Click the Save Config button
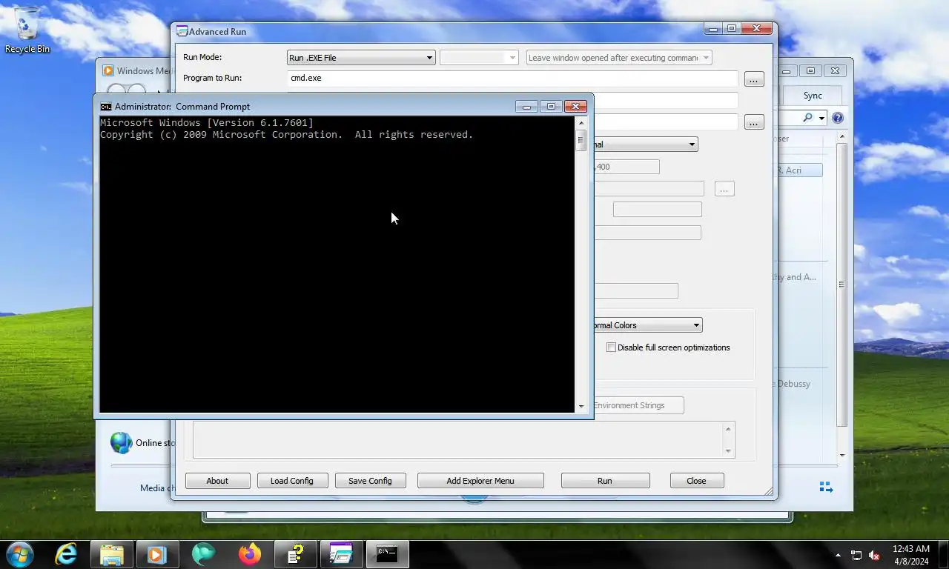 [370, 481]
